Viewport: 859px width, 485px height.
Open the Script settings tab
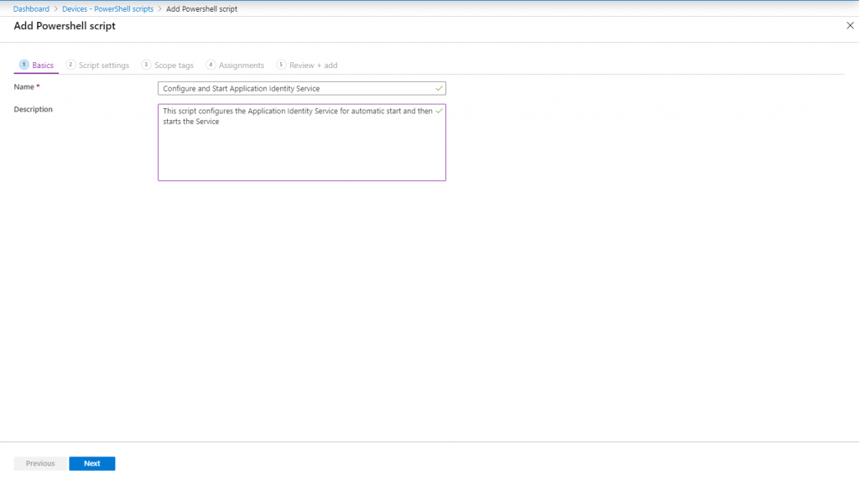point(104,65)
